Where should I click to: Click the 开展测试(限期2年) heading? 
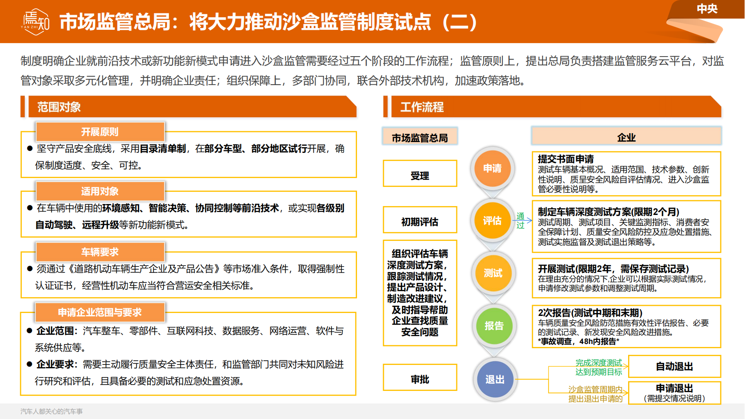(x=613, y=269)
